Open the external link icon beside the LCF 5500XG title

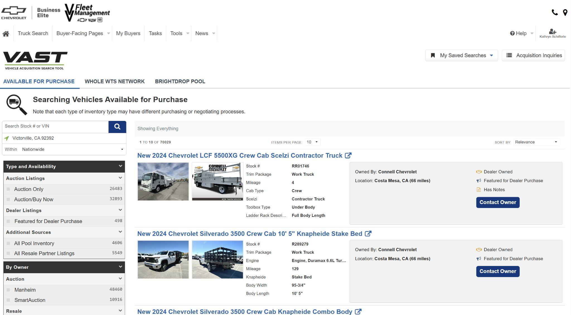(x=348, y=156)
